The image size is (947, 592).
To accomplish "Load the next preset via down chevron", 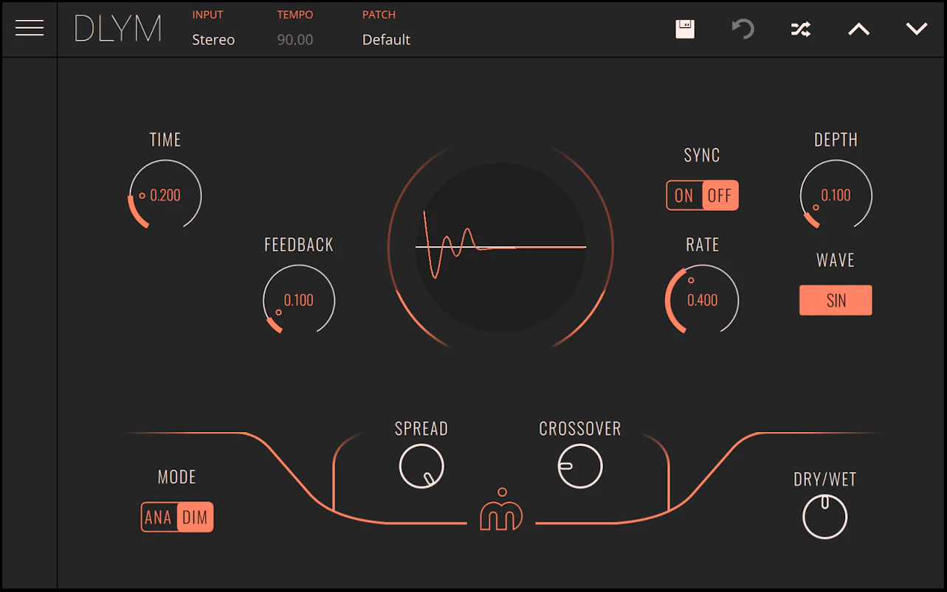I will click(916, 29).
